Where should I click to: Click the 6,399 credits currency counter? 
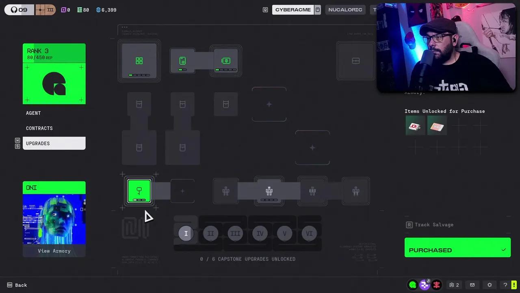[x=106, y=10]
